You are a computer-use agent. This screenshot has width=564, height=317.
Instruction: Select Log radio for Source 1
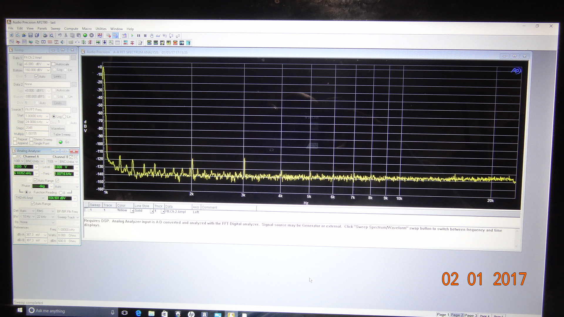(54, 117)
